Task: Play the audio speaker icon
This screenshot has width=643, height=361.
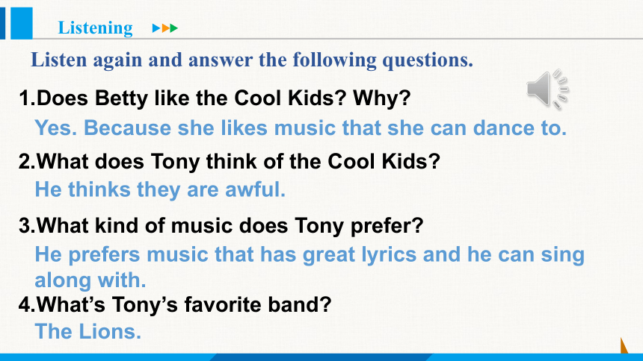Action: 547,90
